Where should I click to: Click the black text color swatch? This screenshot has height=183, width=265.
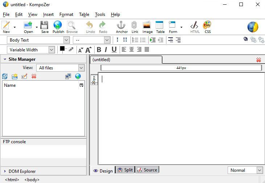[x=62, y=48]
